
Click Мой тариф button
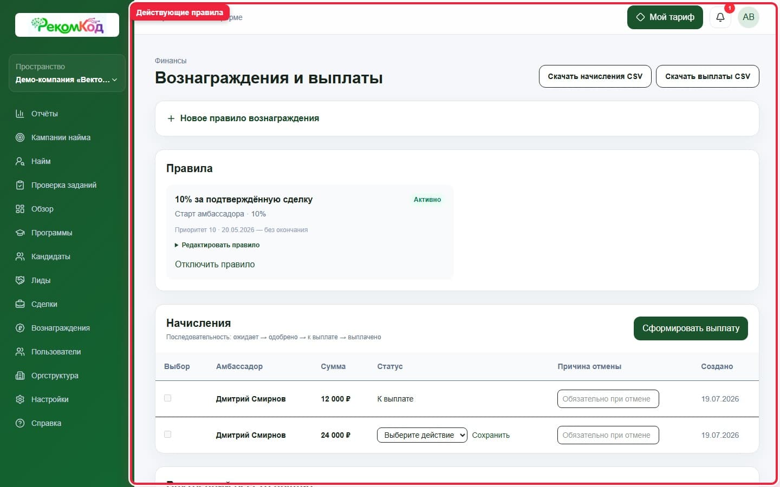click(665, 17)
